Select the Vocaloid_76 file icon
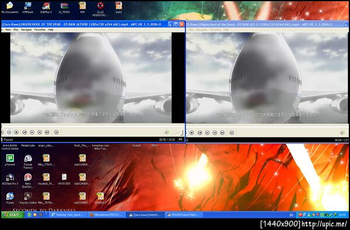 click(46, 179)
